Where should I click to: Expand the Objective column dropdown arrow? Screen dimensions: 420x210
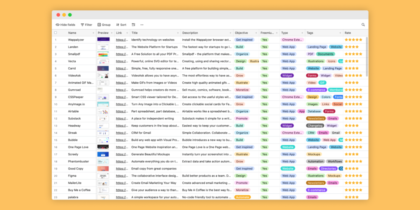pos(256,33)
